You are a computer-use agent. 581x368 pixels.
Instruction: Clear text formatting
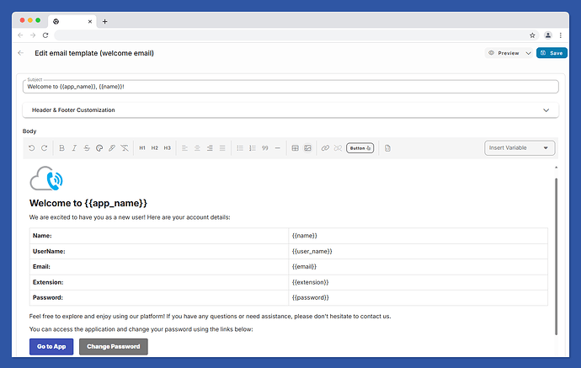(125, 148)
